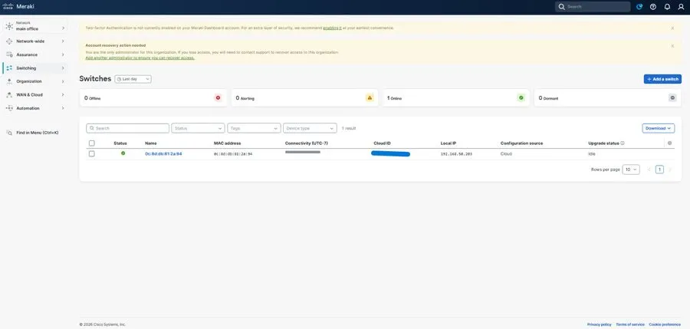Screen dimensions: 690x329
Task: Open the Device type filter dropdown
Action: pos(310,128)
